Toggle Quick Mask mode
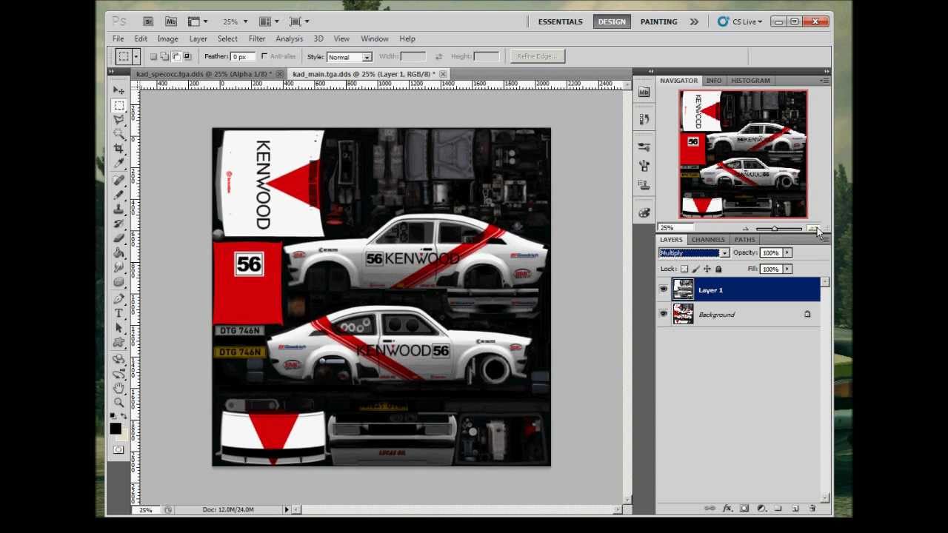Screen dimensions: 948x533 [118, 450]
